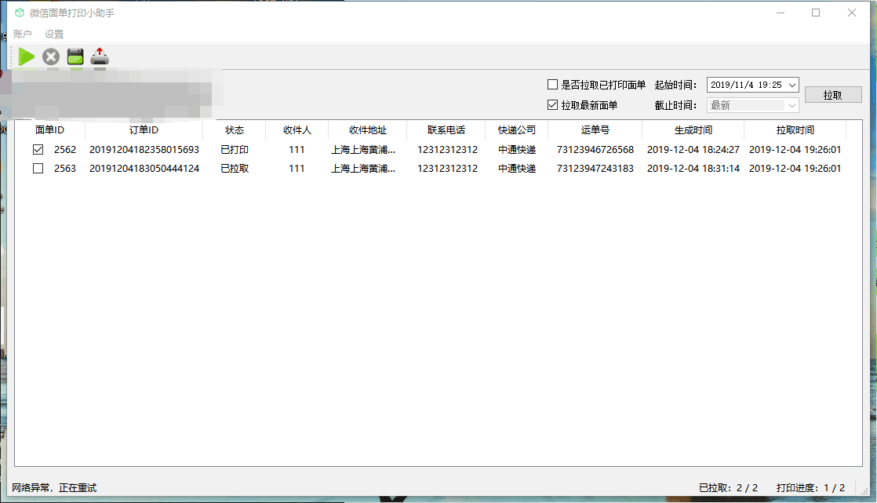Viewport: 877px width, 503px height.
Task: Click the green play start icon
Action: 27,56
